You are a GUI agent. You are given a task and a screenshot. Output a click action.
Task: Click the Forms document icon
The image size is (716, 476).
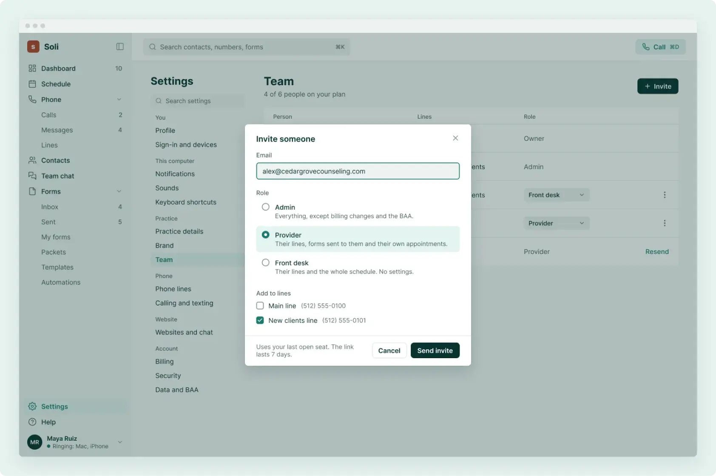click(32, 191)
